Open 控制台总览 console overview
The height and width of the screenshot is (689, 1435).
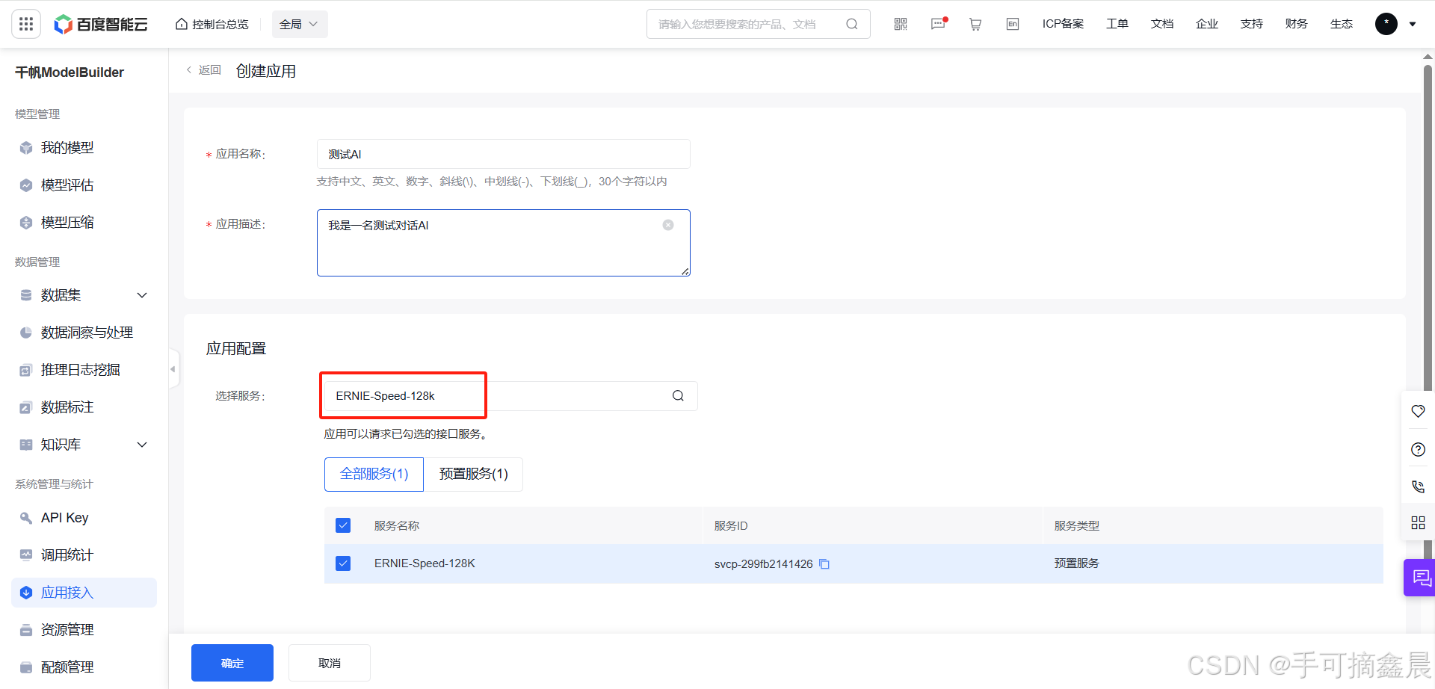coord(212,24)
